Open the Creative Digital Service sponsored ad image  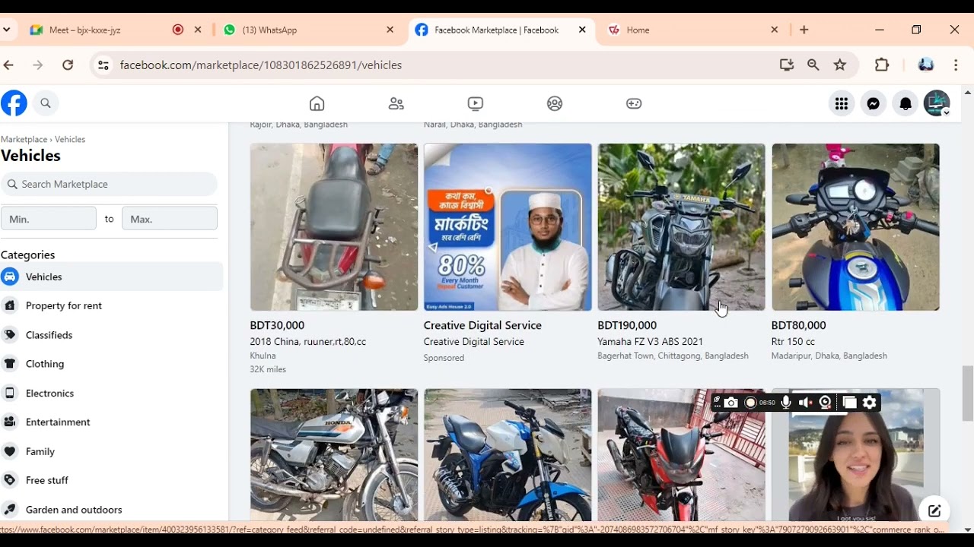(508, 227)
